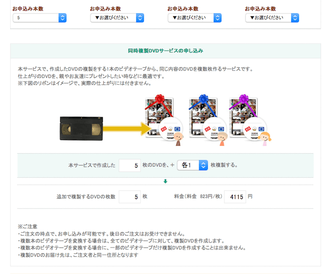Click the 本サービスで作成した label
The height and width of the screenshot is (274, 336).
[92, 165]
